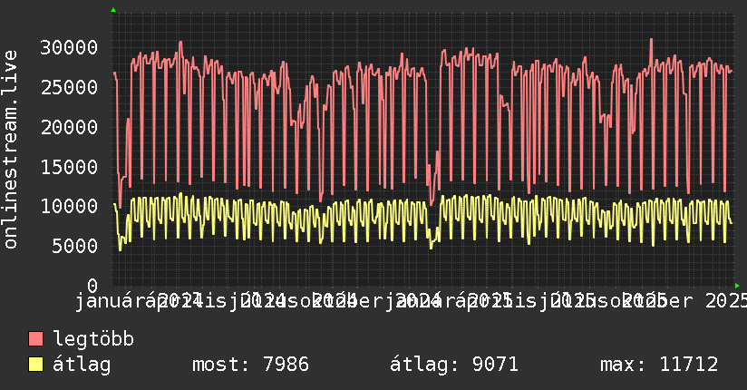Image resolution: width=747 pixels, height=390 pixels.
Task: Click the legtöbb legend label
Action: [x=93, y=339]
